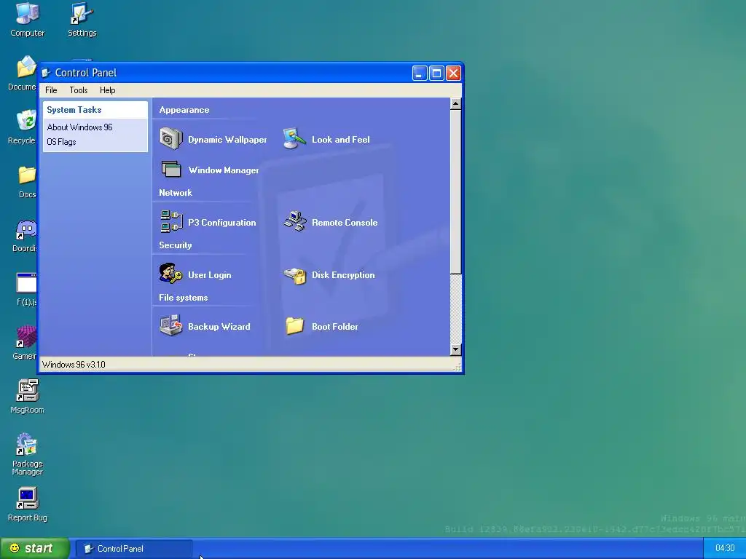Open the Disk Encryption padlock icon

(x=295, y=274)
